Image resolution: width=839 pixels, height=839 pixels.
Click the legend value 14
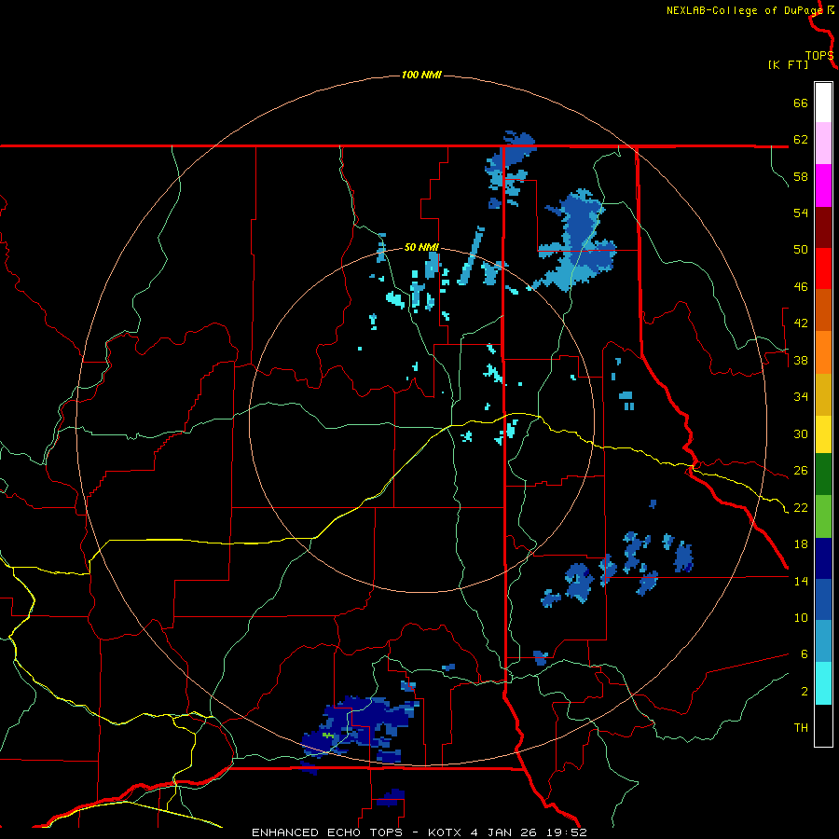pos(801,581)
